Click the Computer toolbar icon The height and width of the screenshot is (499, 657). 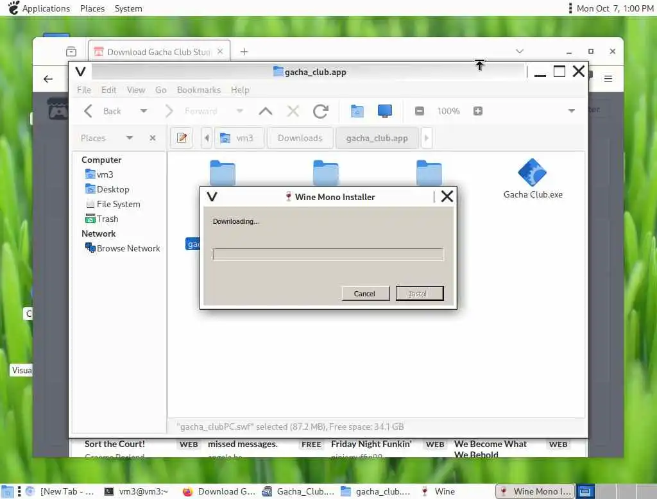(385, 111)
